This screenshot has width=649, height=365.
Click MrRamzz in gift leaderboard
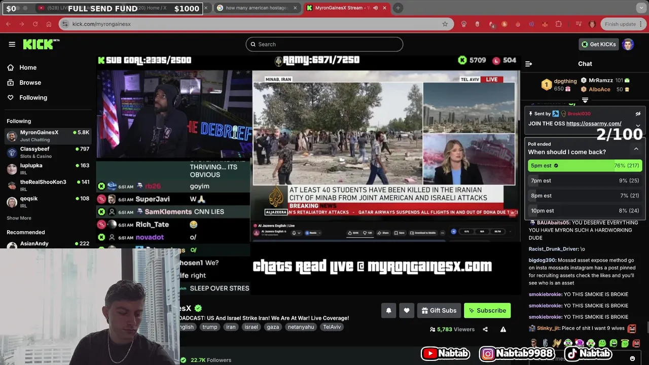point(601,80)
